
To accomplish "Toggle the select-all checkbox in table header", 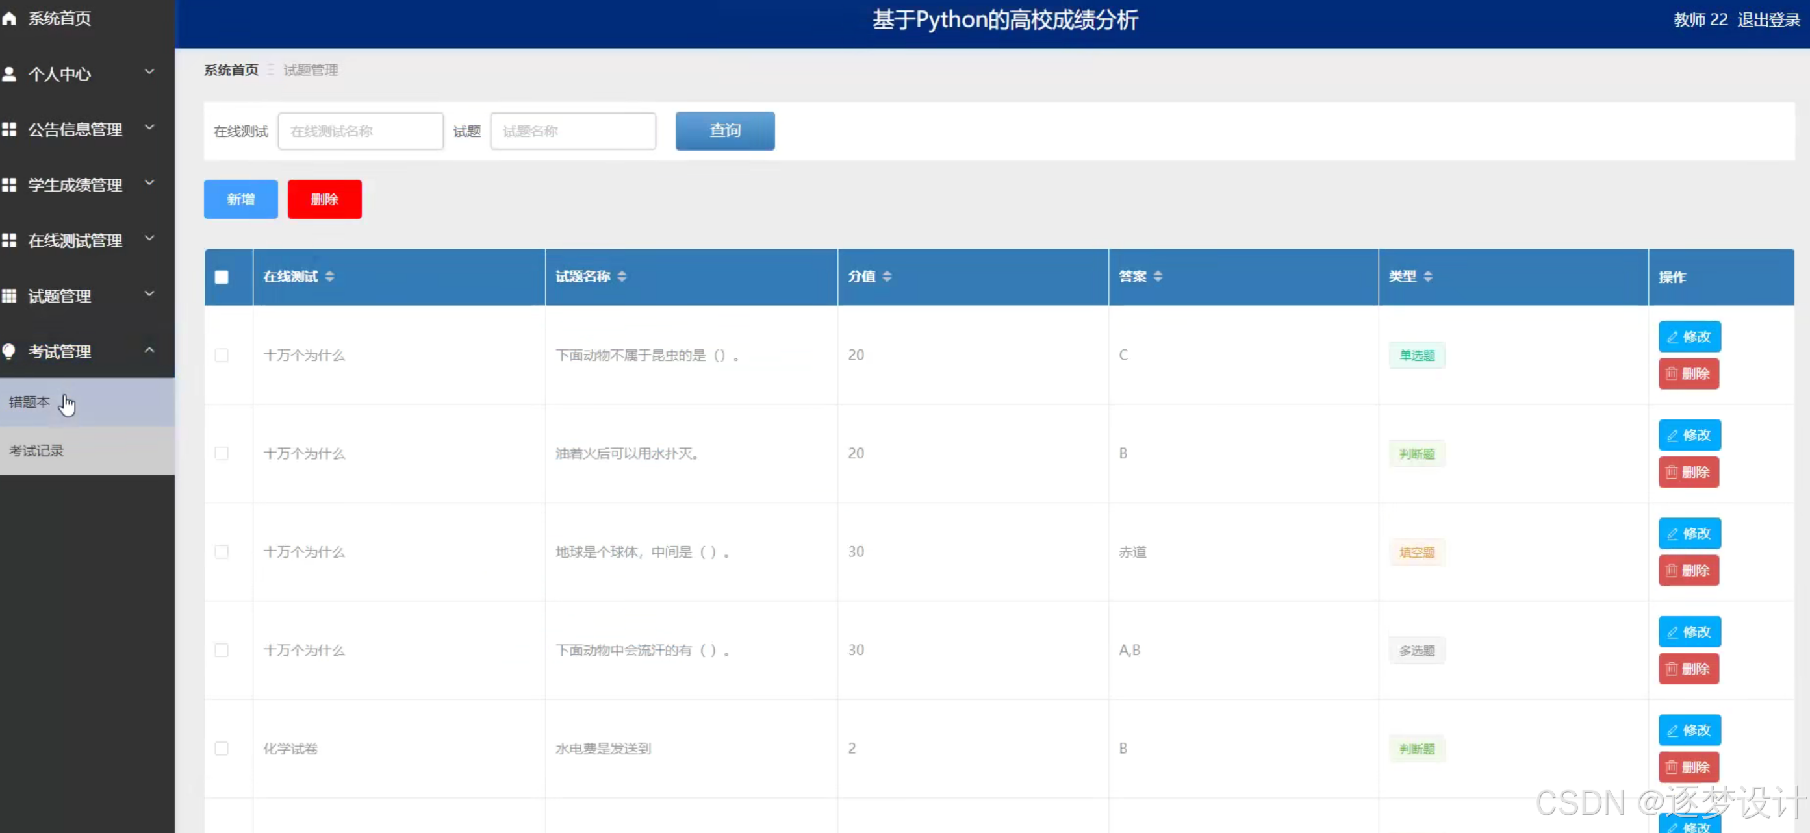I will point(222,277).
